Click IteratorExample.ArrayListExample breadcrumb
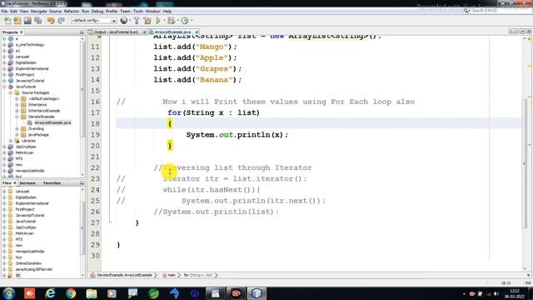 (x=124, y=275)
